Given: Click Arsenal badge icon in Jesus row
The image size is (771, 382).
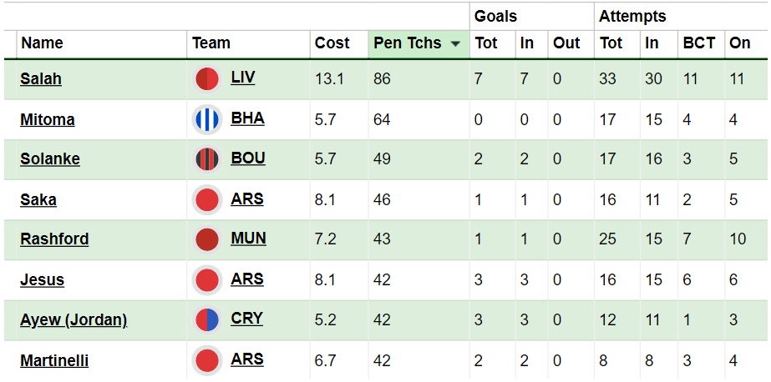Looking at the screenshot, I should [x=207, y=280].
